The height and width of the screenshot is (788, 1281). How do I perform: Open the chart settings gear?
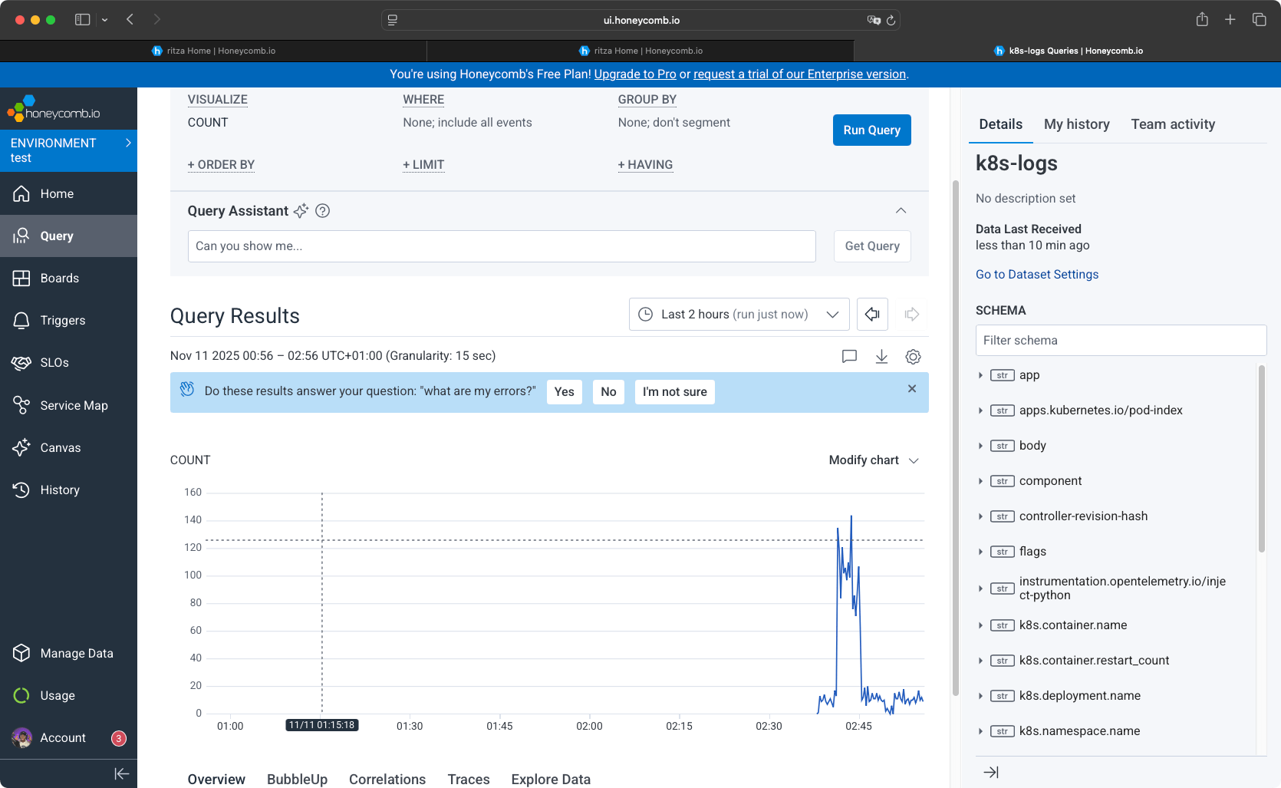pyautogui.click(x=913, y=356)
